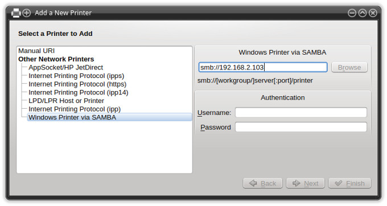This screenshot has width=387, height=206.
Task: Minimize the Add a New Printer window
Action: (x=352, y=13)
